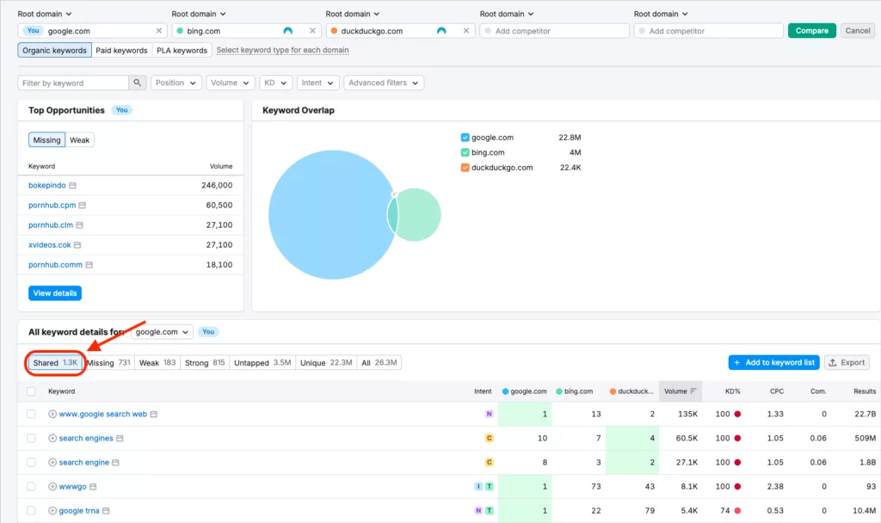Click the View details button
This screenshot has height=523, width=881.
tap(55, 293)
